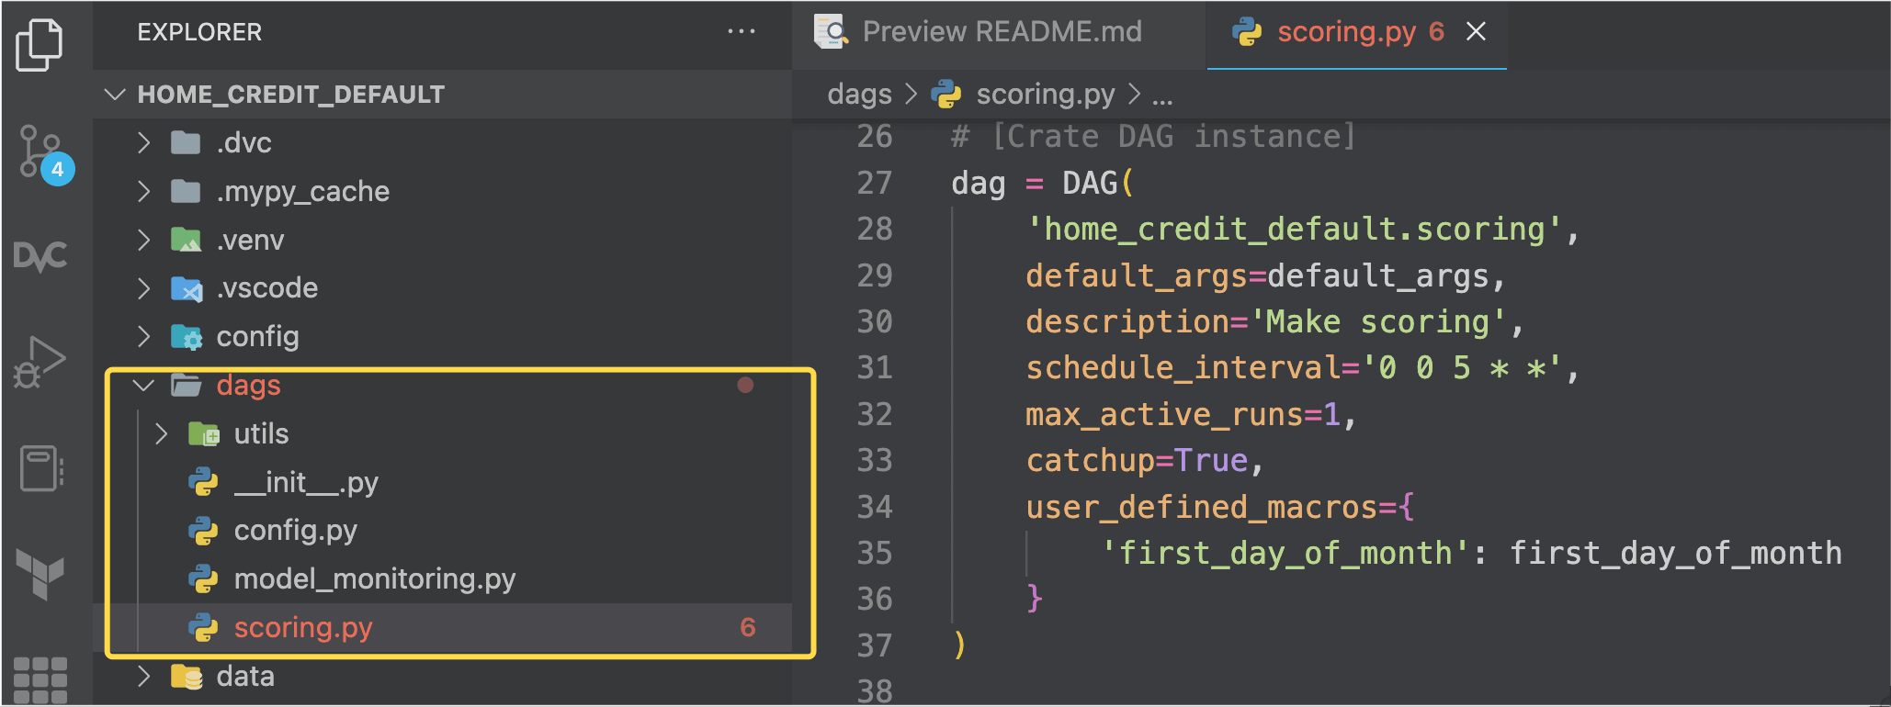Open the grid-shaped extension icon at bottom

(40, 679)
